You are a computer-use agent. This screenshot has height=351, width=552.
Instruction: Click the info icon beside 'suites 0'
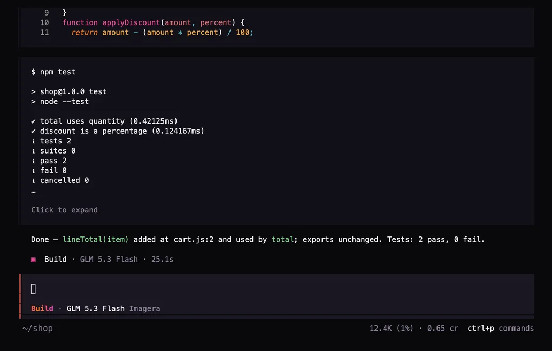(x=34, y=151)
